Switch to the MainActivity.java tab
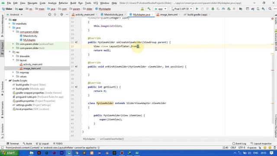Screen dimensions: 277x156 coord(113,15)
